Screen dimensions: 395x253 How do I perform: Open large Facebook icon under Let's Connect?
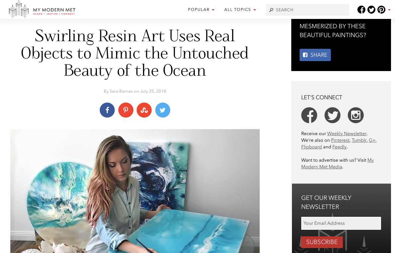(309, 115)
